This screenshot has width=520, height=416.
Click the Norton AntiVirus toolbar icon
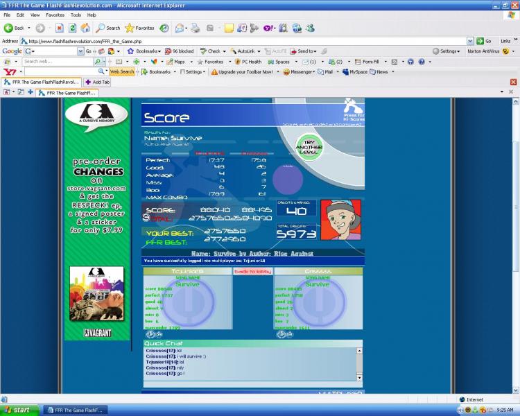pyautogui.click(x=487, y=51)
